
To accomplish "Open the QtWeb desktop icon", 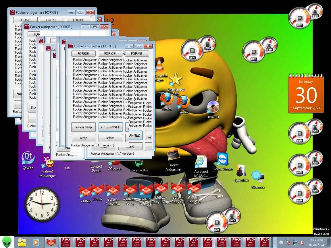I will (x=28, y=160).
